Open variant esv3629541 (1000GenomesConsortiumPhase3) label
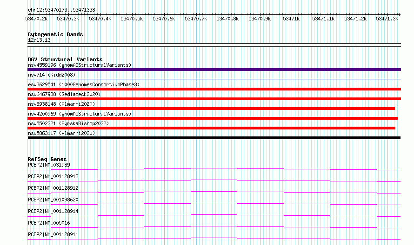Image resolution: width=414 pixels, height=245 pixels. [84, 84]
